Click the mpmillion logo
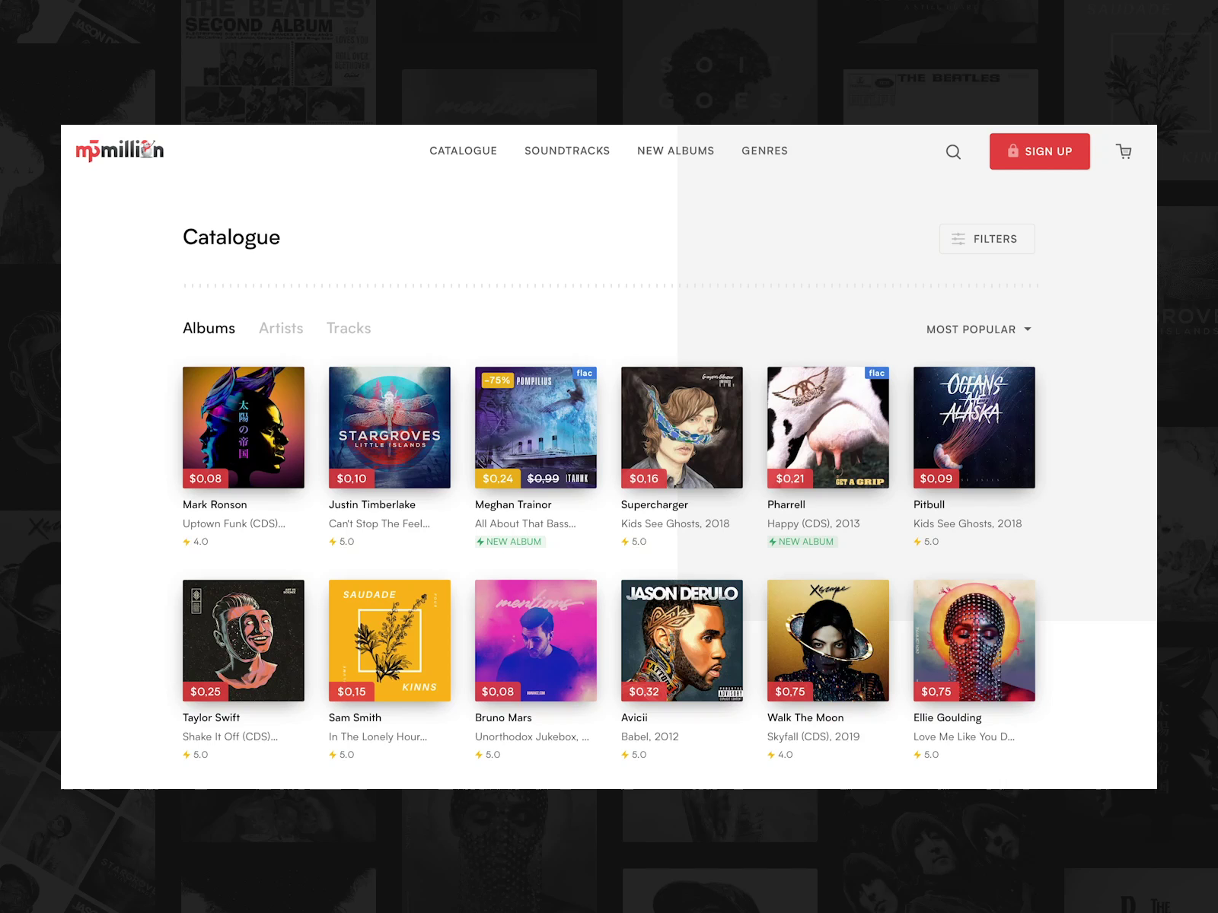This screenshot has height=913, width=1218. [x=120, y=150]
